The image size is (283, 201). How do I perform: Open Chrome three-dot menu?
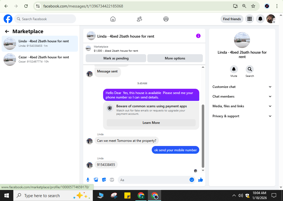(x=277, y=6)
